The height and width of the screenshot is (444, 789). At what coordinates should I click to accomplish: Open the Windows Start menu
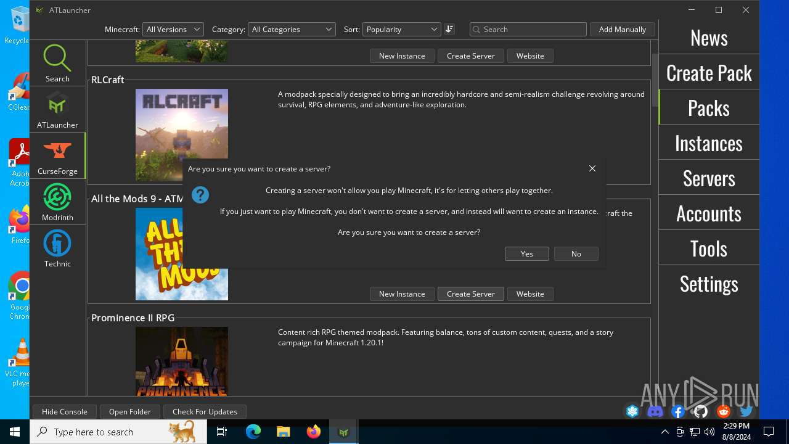pos(15,432)
